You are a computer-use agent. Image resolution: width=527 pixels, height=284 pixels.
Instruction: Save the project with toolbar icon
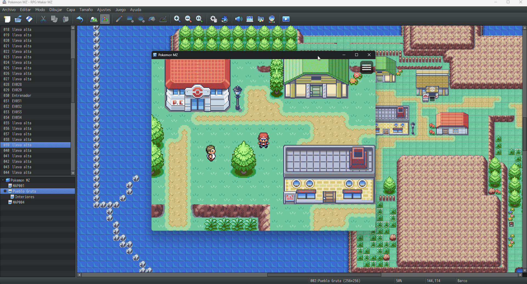tap(29, 19)
